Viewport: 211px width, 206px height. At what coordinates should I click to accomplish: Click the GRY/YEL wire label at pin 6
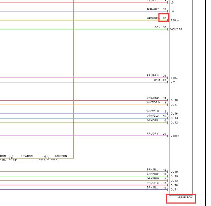pyautogui.click(x=152, y=120)
